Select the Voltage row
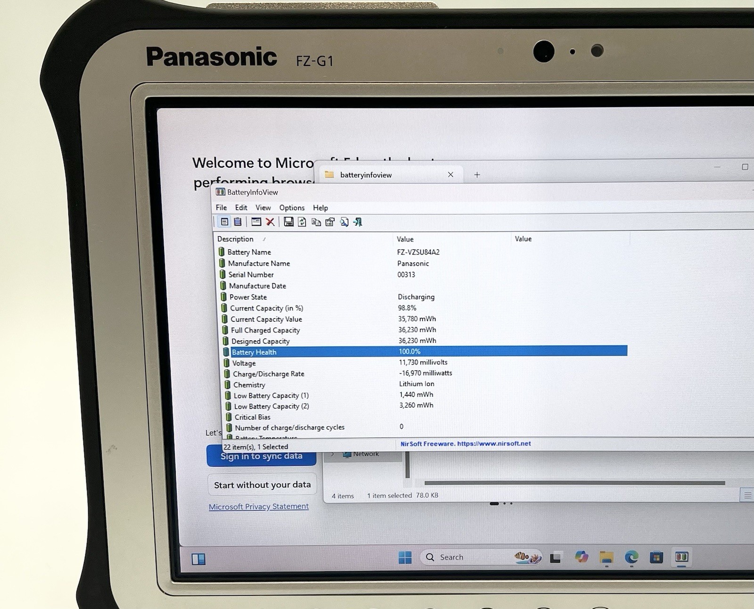The height and width of the screenshot is (609, 754). tap(425, 363)
